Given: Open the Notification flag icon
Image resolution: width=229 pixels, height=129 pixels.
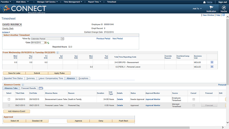Looking at the screenshot, I should pyautogui.click(x=211, y=8).
